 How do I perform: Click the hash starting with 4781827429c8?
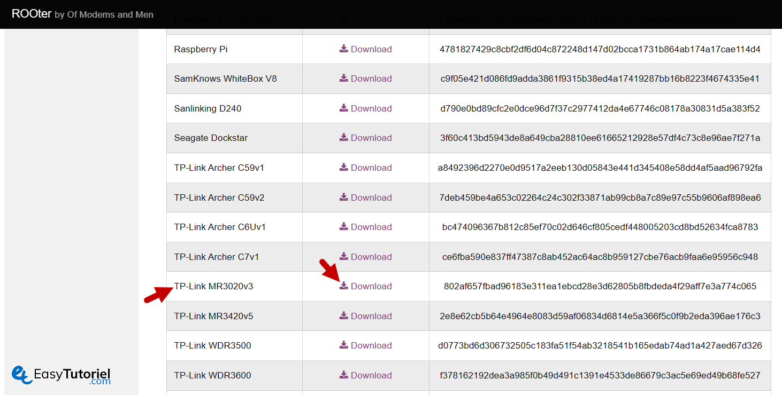600,49
